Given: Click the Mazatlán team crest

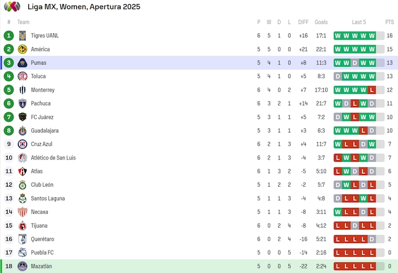Looking at the screenshot, I should coord(23,266).
